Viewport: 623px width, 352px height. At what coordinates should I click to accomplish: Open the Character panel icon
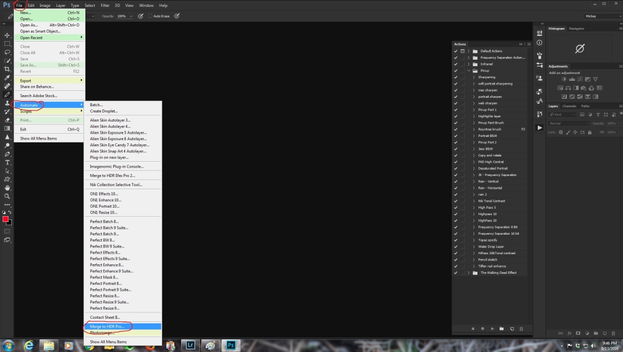539,101
